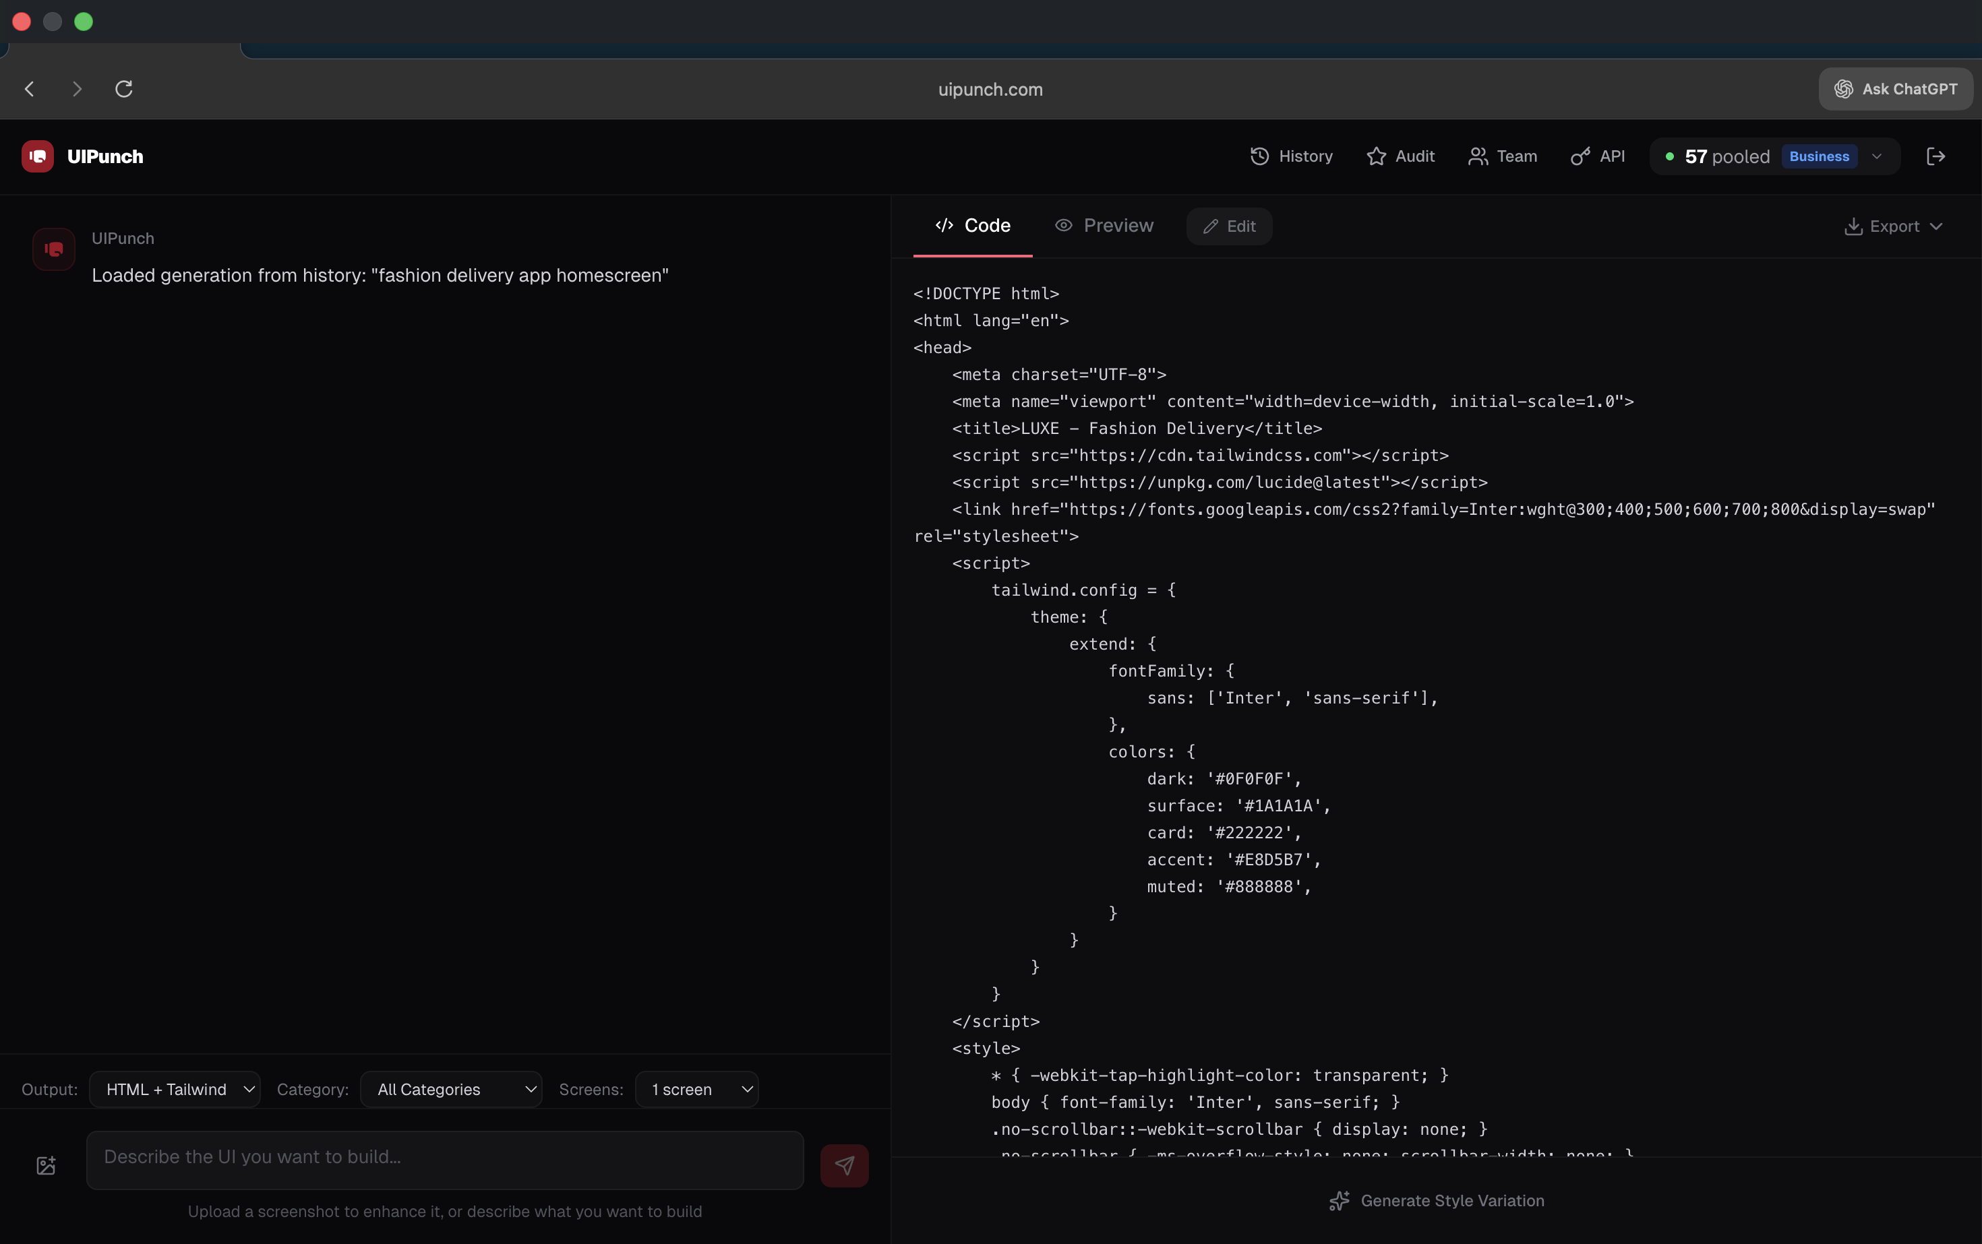Viewport: 1982px width, 1244px height.
Task: Select the Code tab
Action: (x=973, y=226)
